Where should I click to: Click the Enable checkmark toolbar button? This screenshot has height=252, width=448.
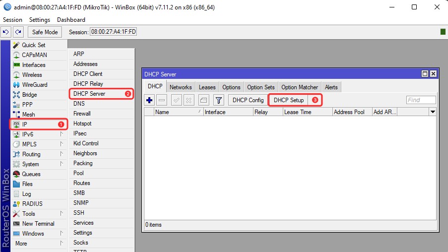pyautogui.click(x=176, y=100)
